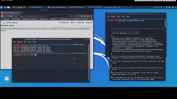Go back in Firefox

[x=2, y=16]
